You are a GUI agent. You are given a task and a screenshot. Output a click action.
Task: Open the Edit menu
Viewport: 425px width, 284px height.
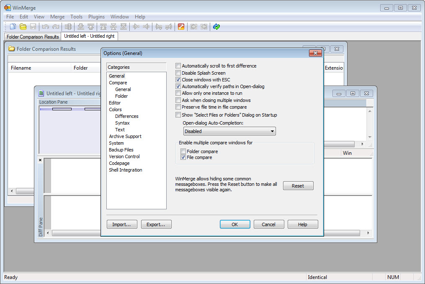point(24,16)
